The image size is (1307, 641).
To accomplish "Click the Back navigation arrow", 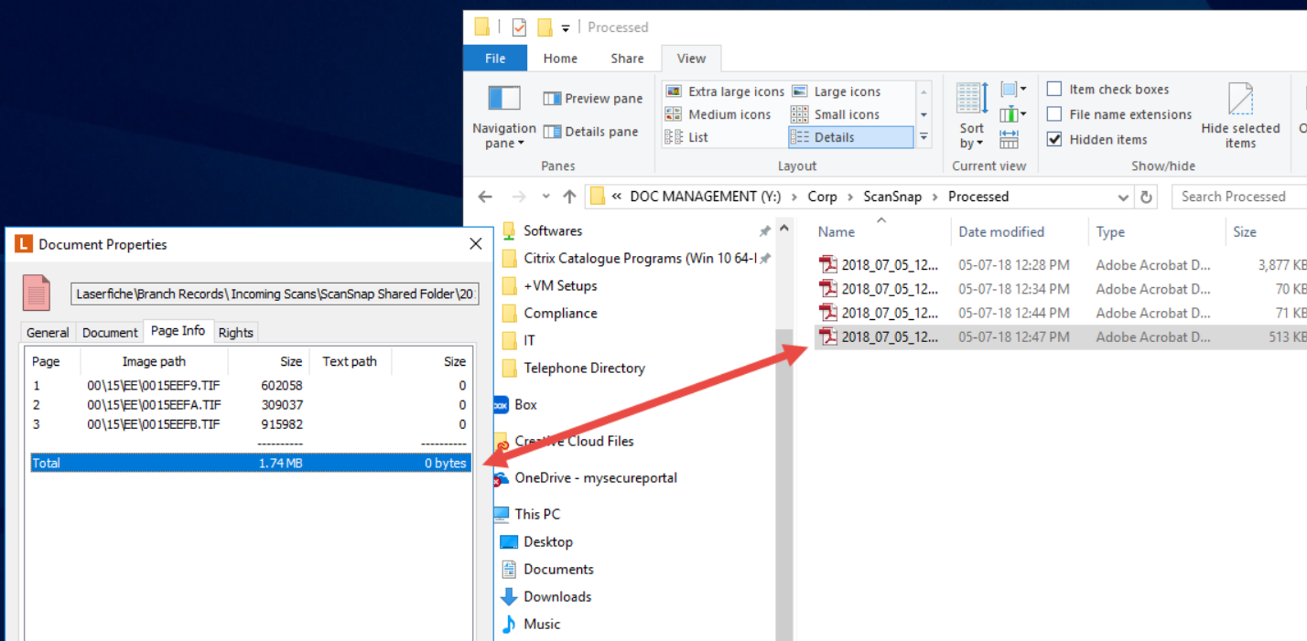I will tap(485, 197).
